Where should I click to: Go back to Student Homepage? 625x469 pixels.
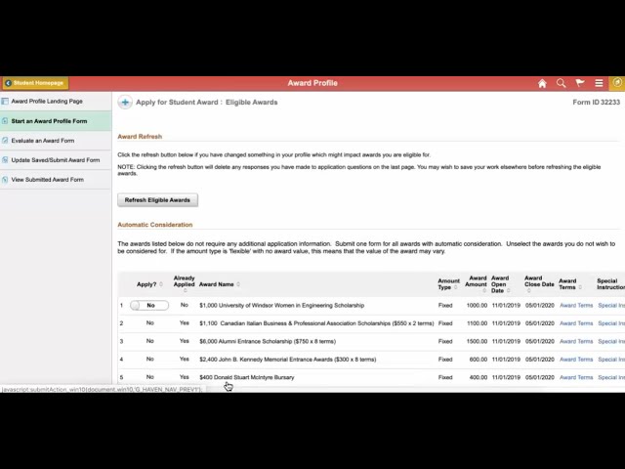coord(34,83)
